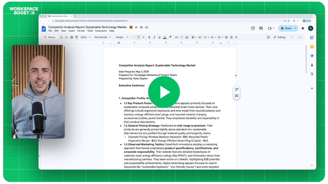Click the add image comment icon by the margin
Screen dimensions: 328x184
[237, 96]
